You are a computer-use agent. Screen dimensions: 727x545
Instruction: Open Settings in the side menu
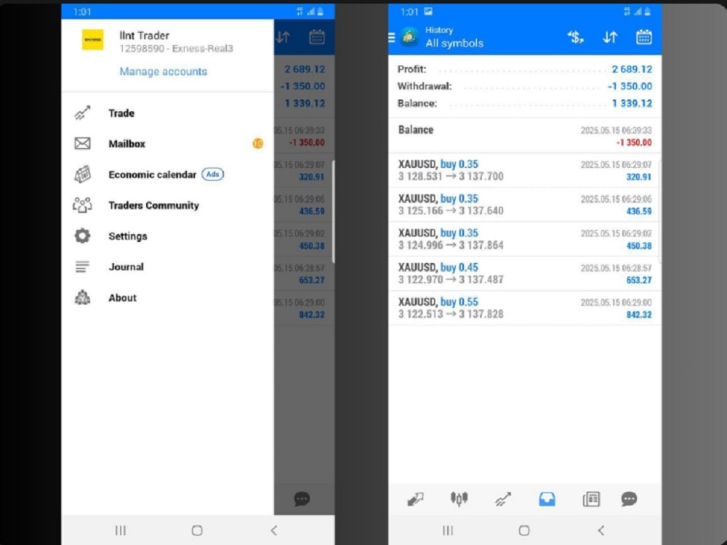[167, 236]
